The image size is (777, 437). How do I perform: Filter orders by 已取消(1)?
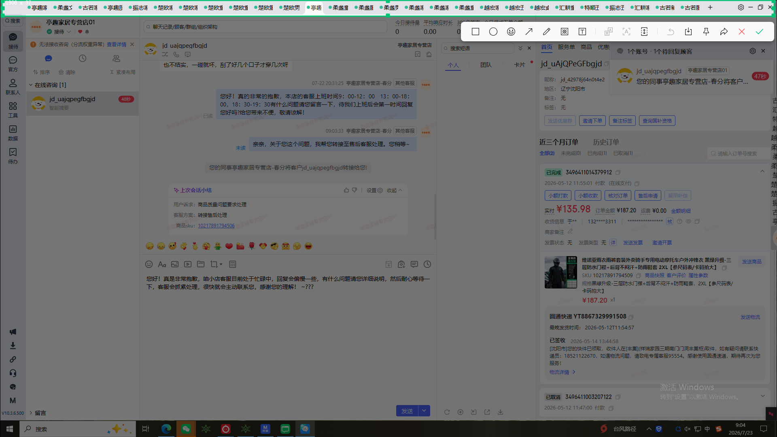pos(623,153)
